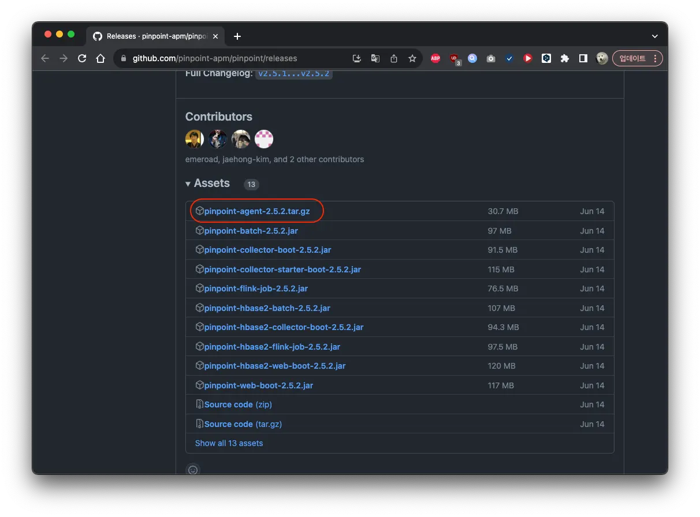Open the v2.5.1...v2.5.2 changelog link
Viewport: 700px width, 517px height.
click(x=294, y=74)
